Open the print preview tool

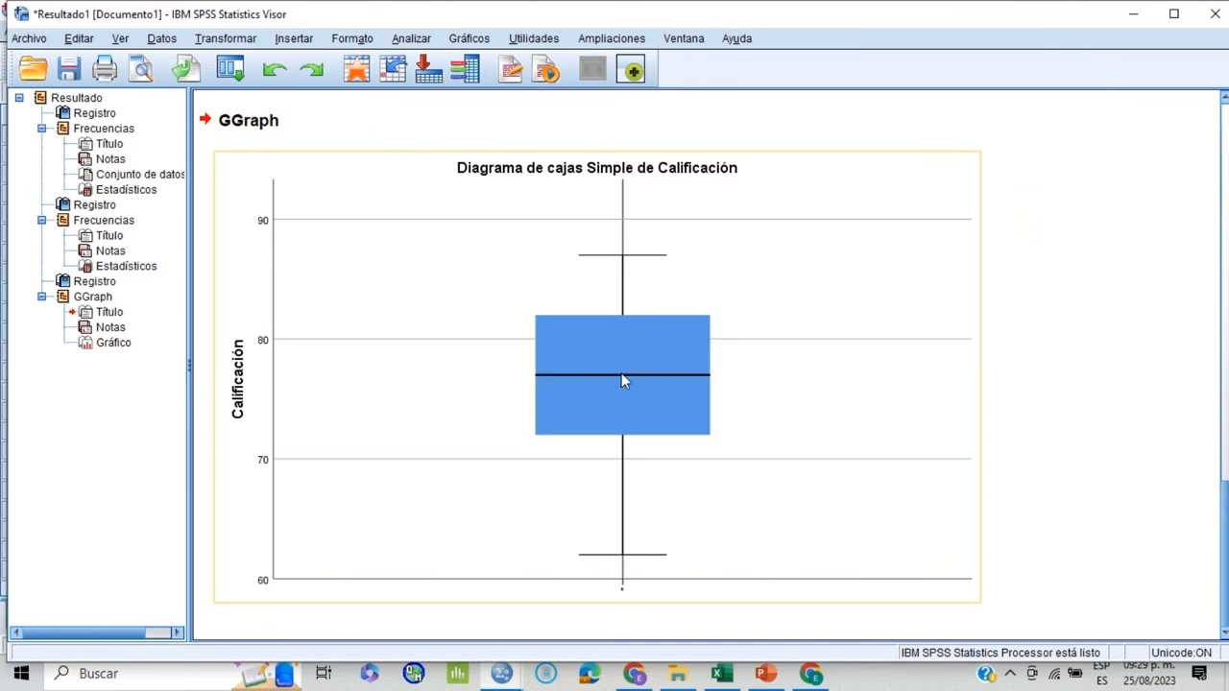coord(139,68)
